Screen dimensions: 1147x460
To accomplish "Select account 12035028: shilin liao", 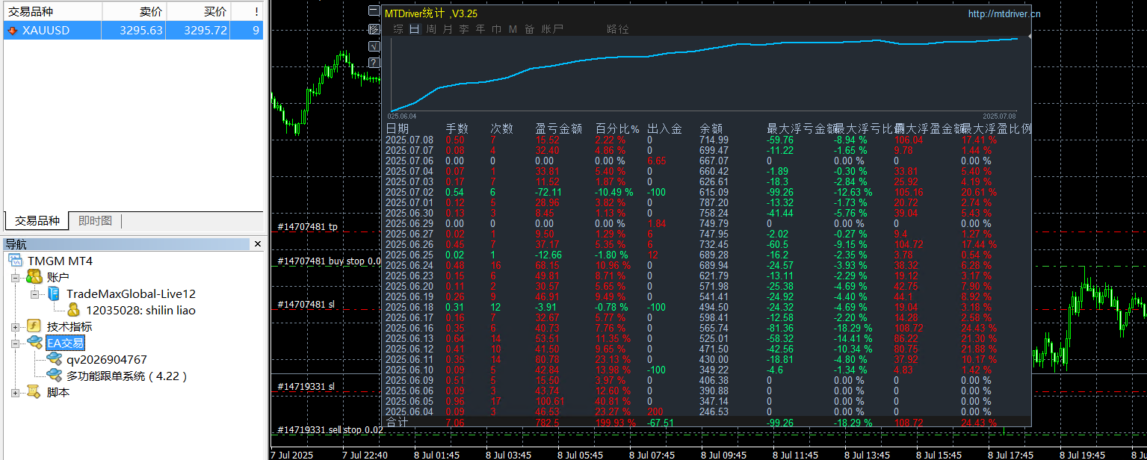I will (x=140, y=310).
